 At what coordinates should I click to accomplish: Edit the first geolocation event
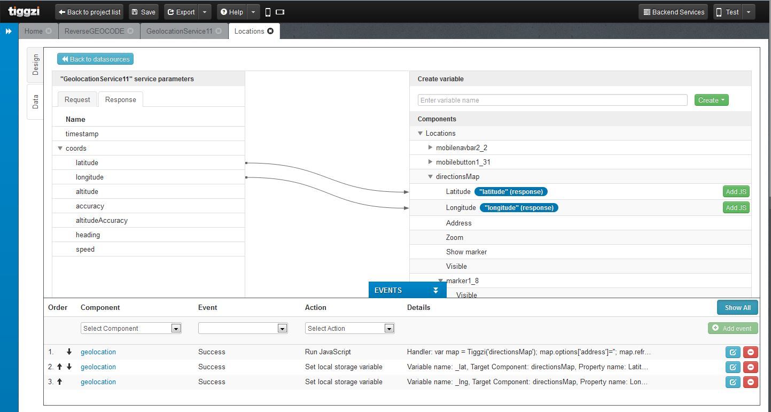[733, 352]
